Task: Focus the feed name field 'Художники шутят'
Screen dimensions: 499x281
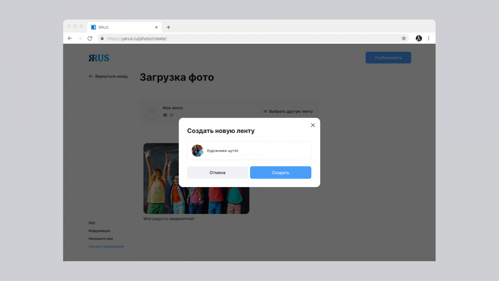Action: (x=249, y=150)
